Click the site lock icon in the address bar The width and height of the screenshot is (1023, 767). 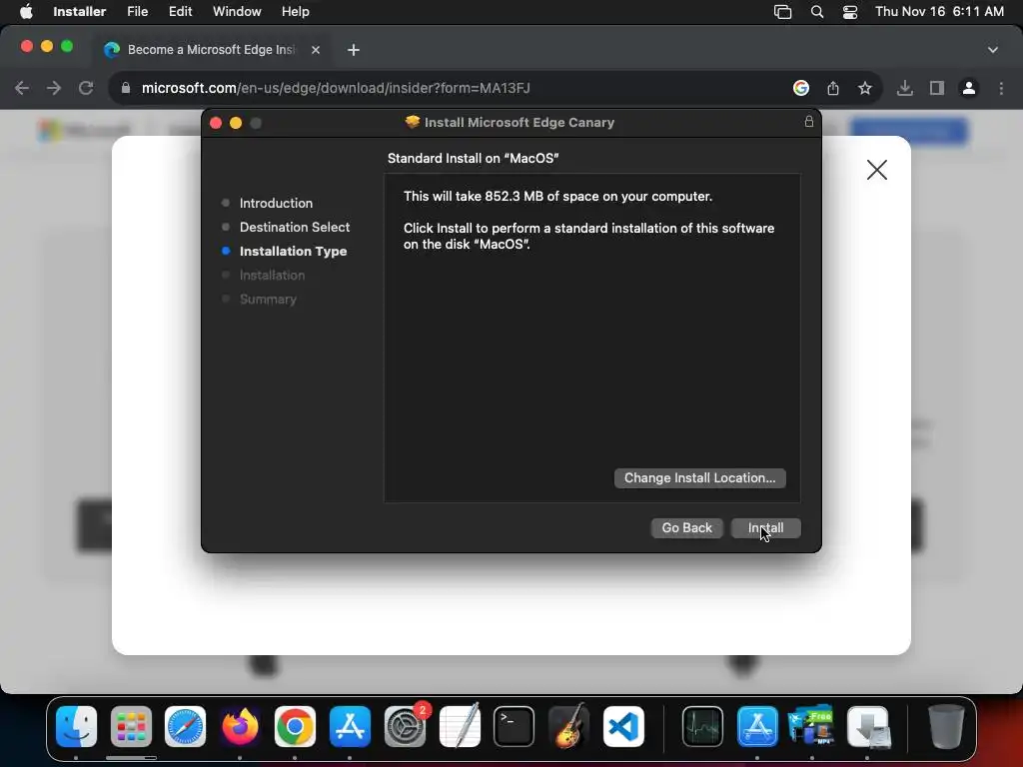[x=125, y=88]
